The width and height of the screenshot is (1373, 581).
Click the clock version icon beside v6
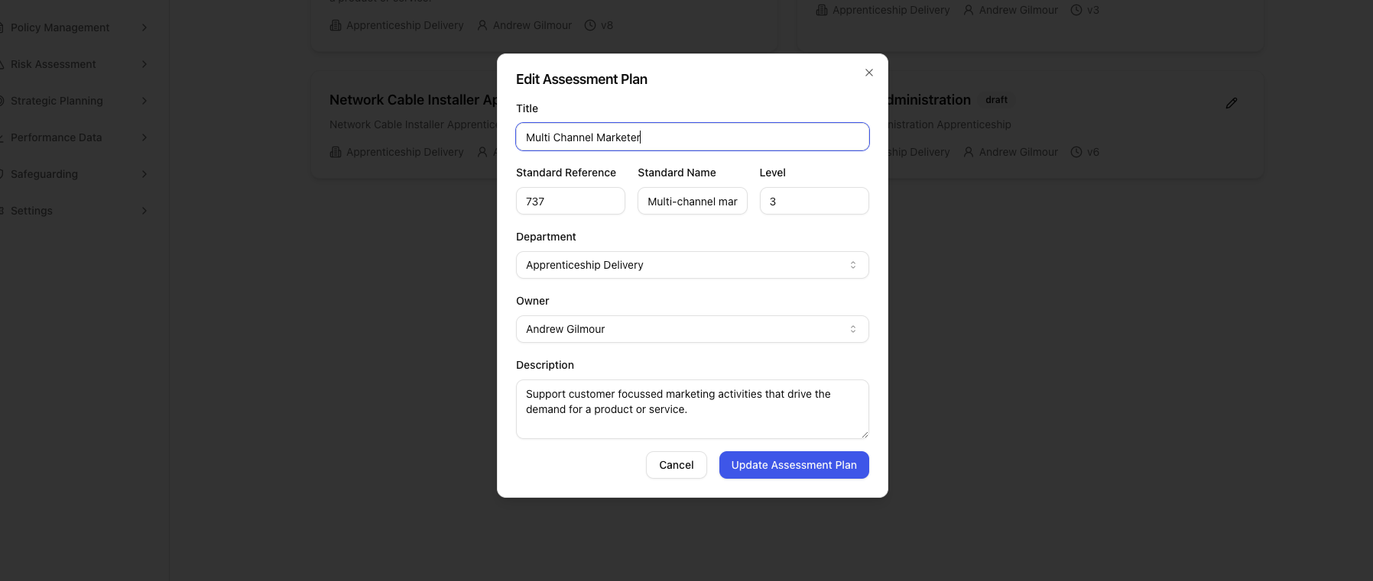1076,152
